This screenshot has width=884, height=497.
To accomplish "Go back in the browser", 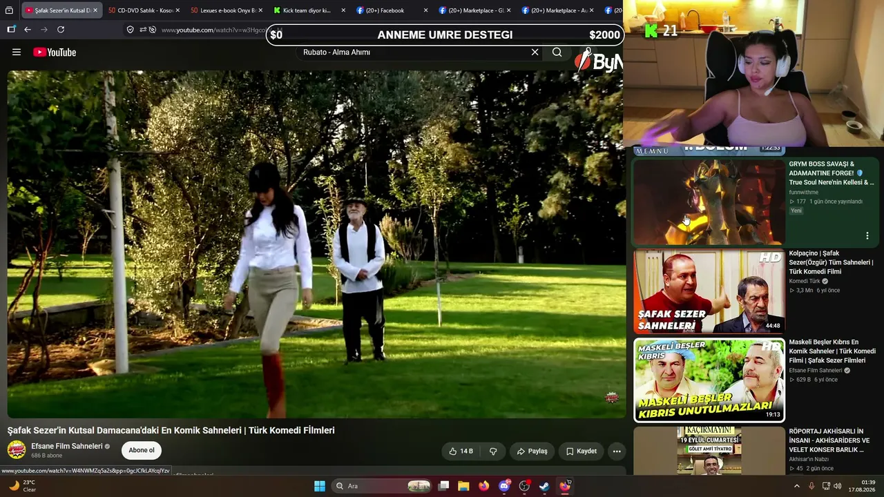I will pyautogui.click(x=28, y=30).
